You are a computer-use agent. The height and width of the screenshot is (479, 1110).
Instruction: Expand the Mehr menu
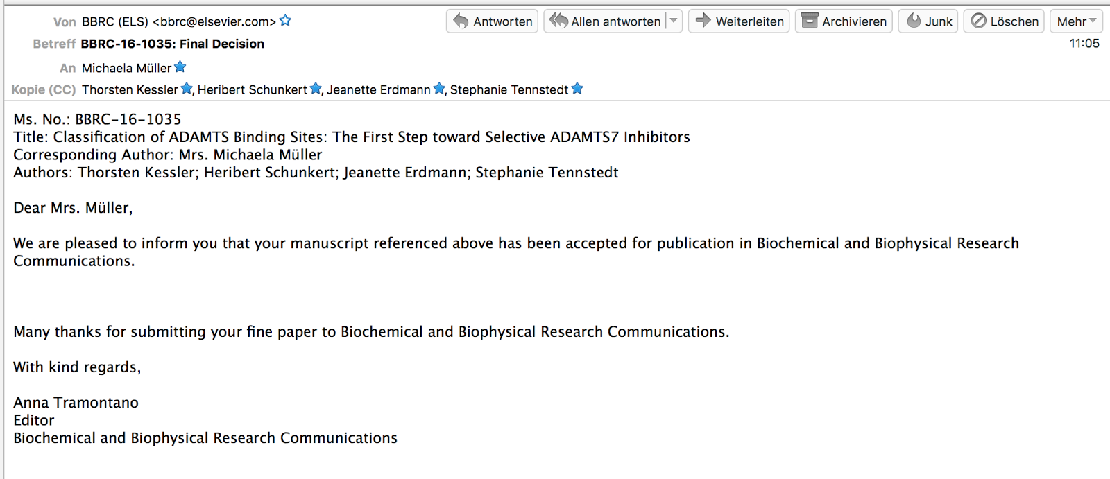1076,21
